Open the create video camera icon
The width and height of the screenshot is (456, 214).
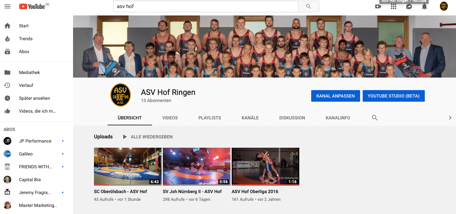coord(378,6)
